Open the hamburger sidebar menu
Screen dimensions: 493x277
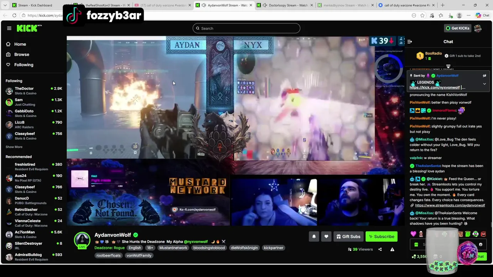point(9,28)
